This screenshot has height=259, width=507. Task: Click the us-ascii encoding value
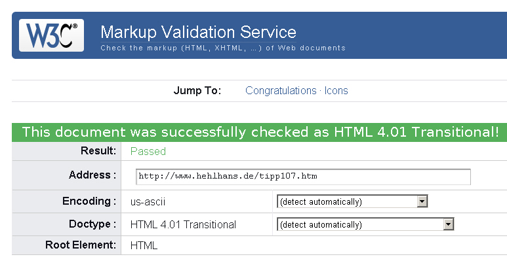(148, 202)
